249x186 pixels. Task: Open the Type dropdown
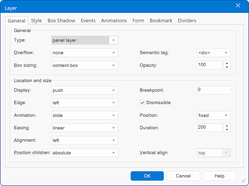point(114,40)
